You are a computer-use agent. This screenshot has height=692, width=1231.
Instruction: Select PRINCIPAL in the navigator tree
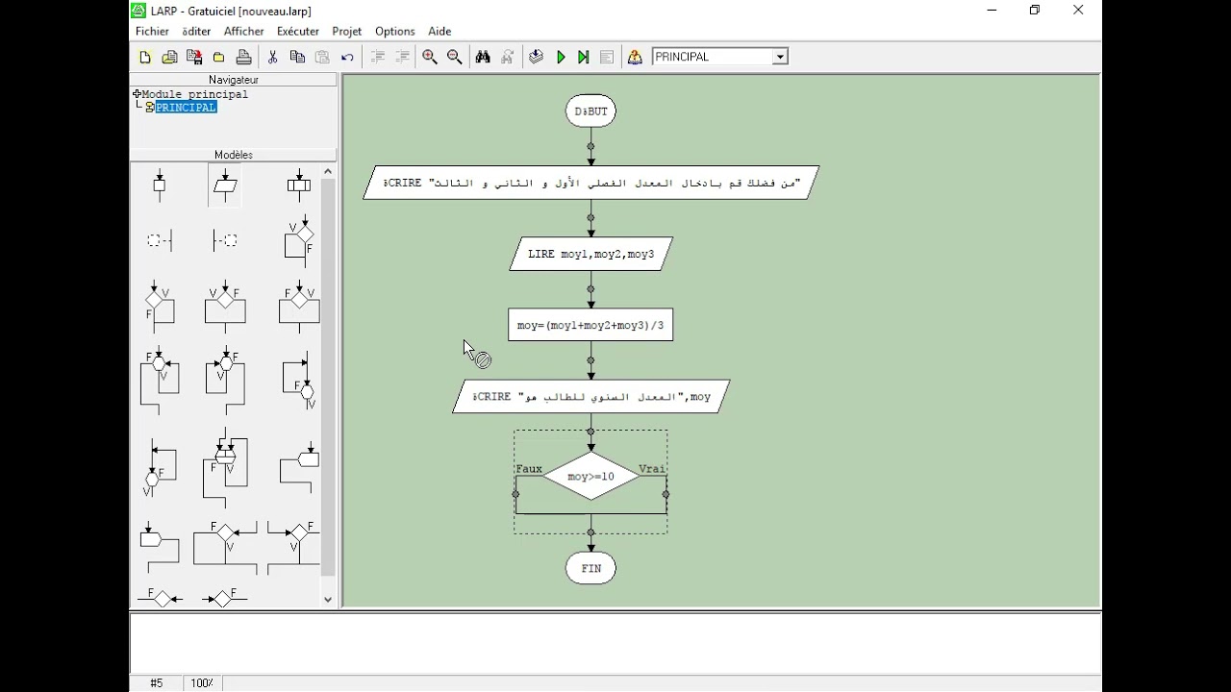187,108
